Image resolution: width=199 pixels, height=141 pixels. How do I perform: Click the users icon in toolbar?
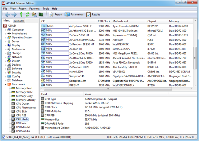tap(34, 15)
